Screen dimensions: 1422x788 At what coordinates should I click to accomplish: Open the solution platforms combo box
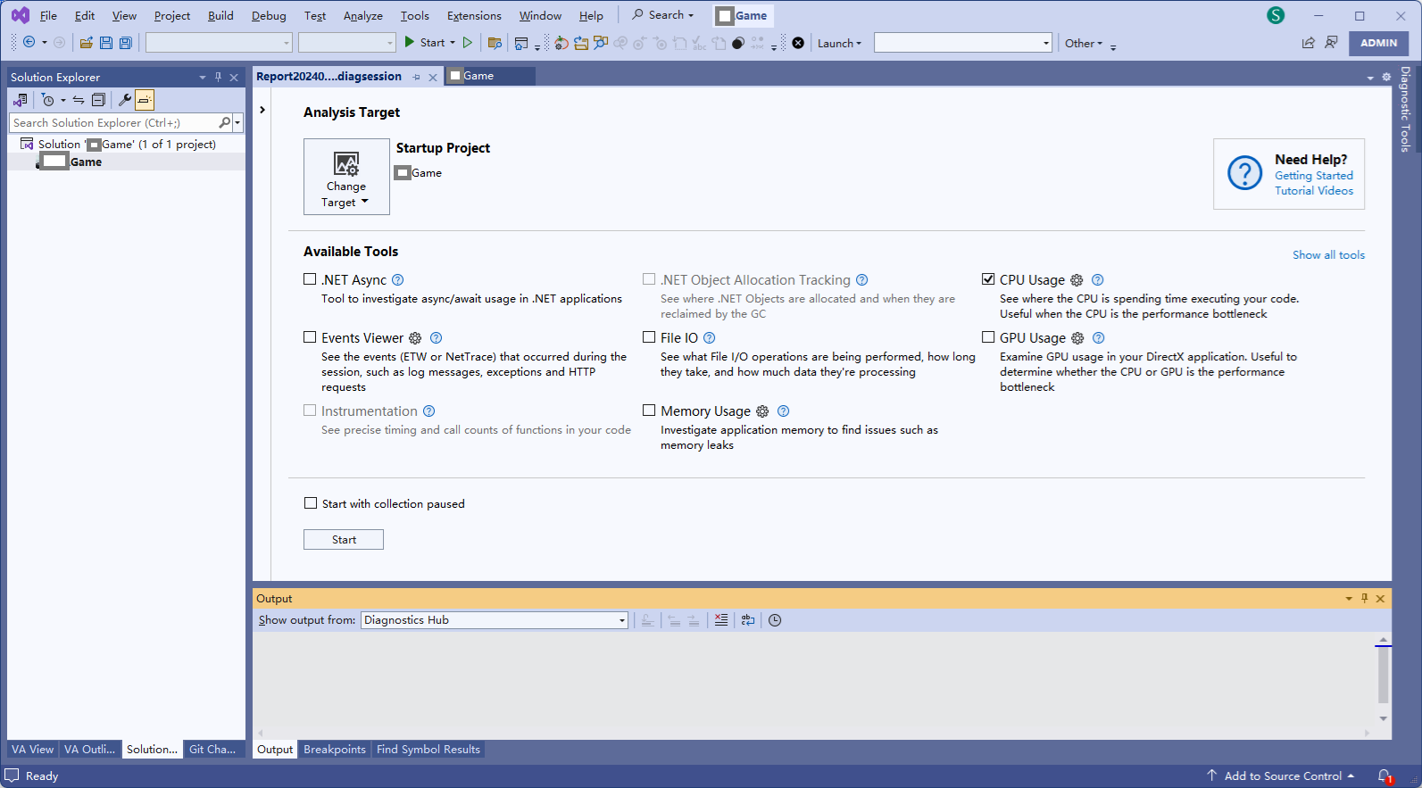(x=347, y=43)
